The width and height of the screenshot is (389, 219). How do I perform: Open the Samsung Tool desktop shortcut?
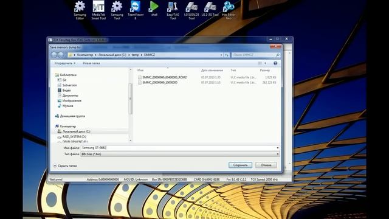click(117, 10)
